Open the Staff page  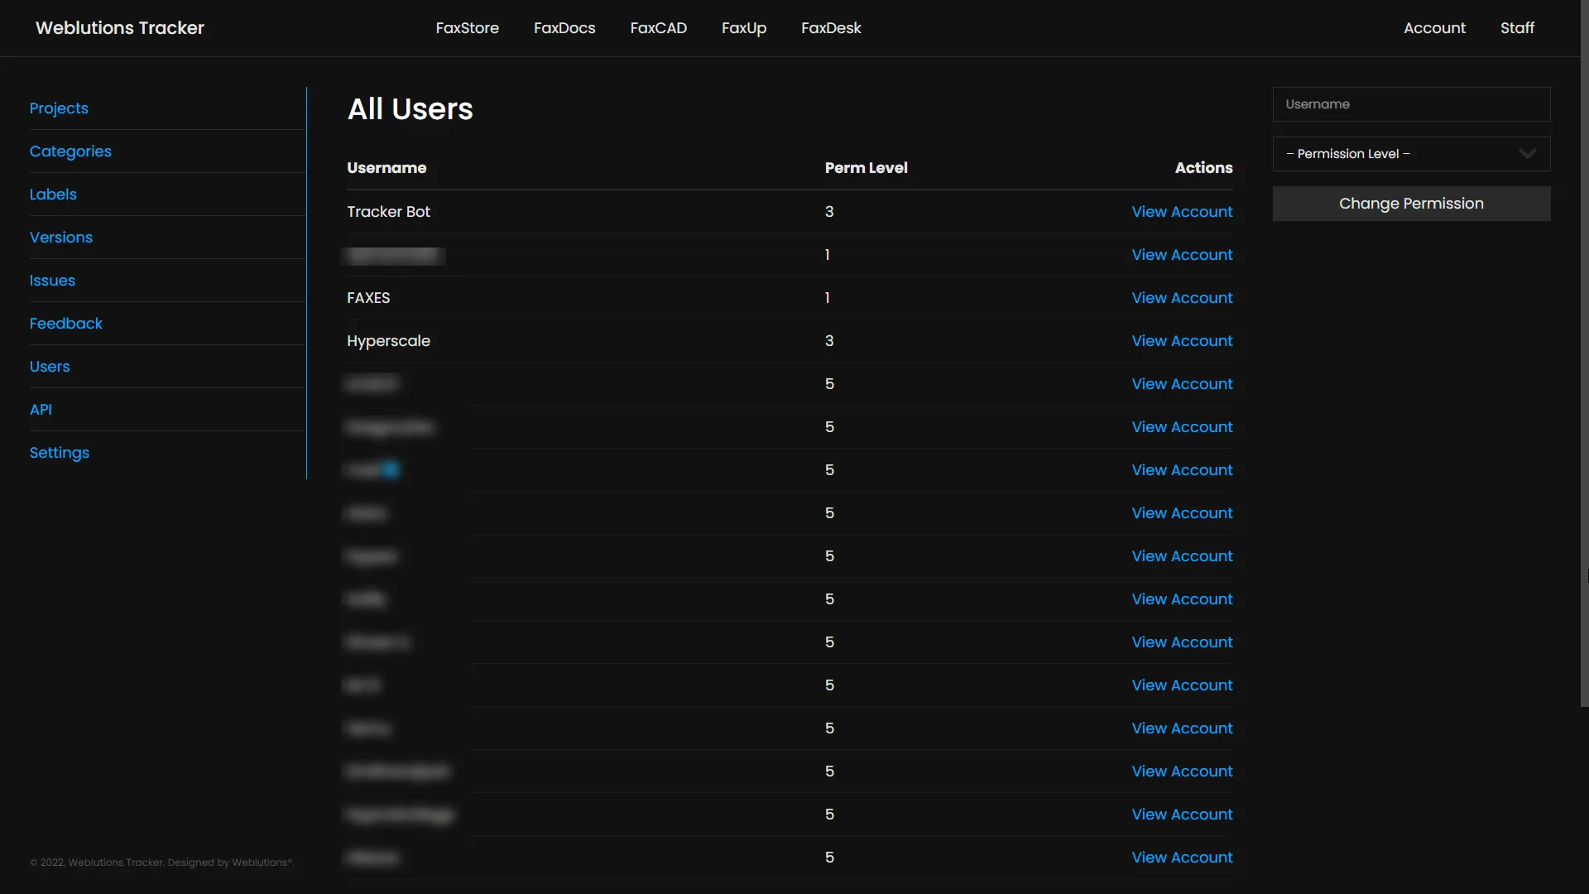(1517, 27)
